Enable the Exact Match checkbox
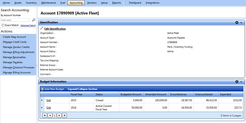Image resolution: width=246 pixels, height=123 pixels. pyautogui.click(x=3, y=25)
